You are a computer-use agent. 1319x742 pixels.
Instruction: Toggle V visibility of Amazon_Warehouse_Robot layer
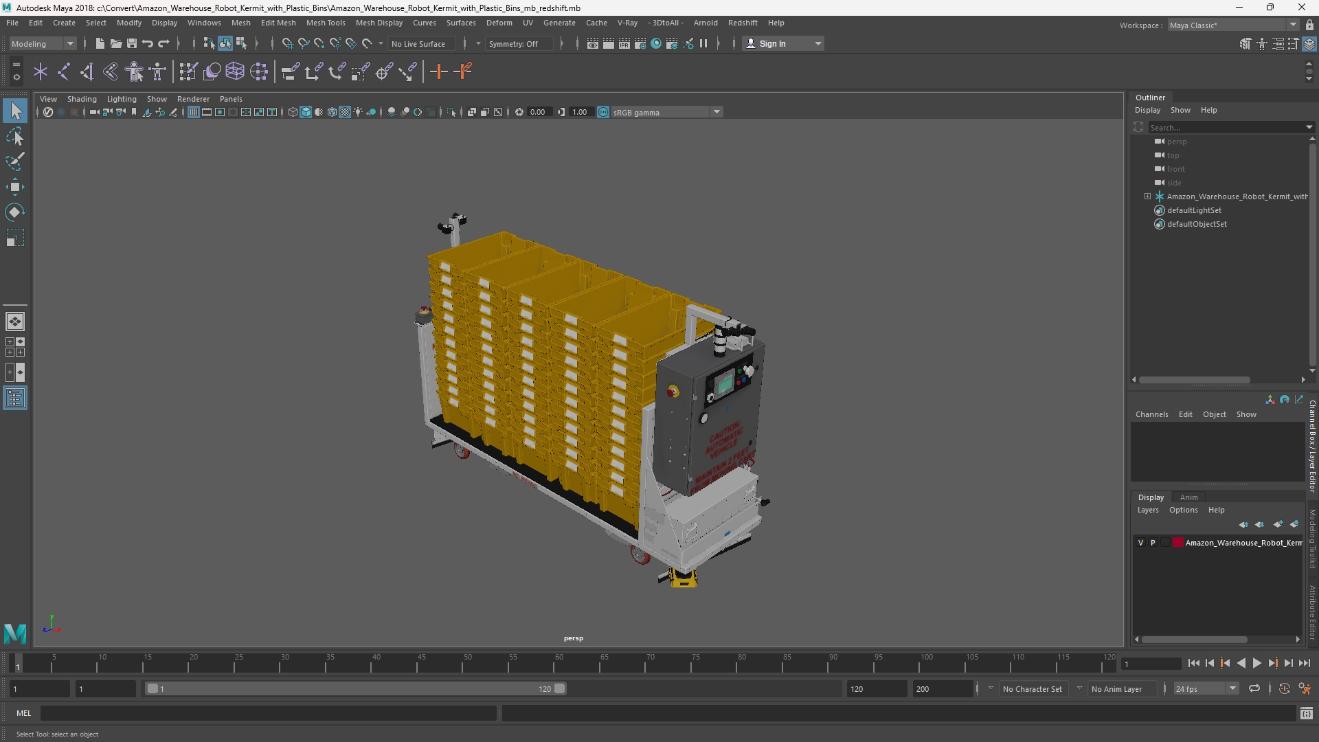coord(1141,543)
